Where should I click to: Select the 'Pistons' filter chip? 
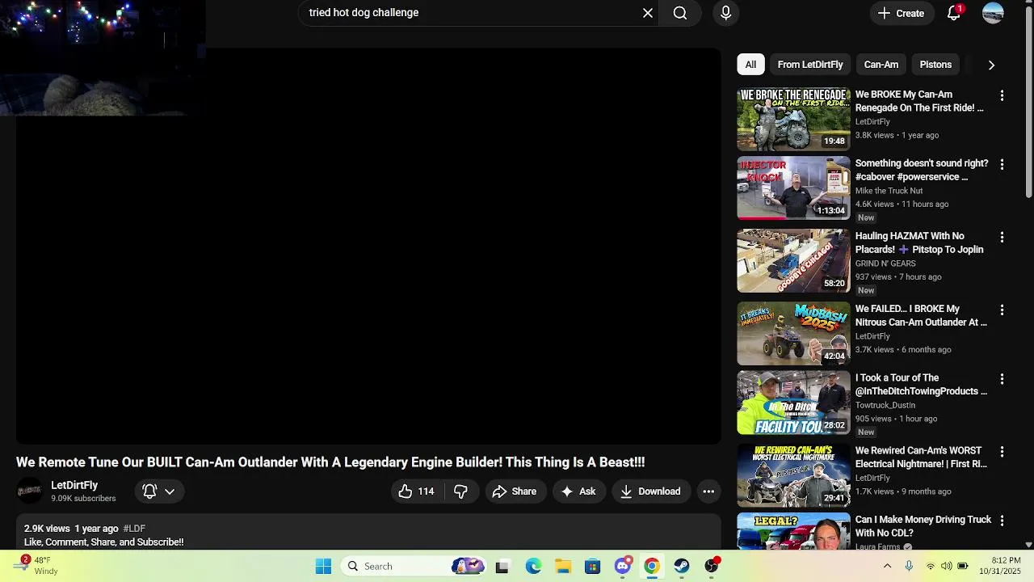(x=935, y=65)
